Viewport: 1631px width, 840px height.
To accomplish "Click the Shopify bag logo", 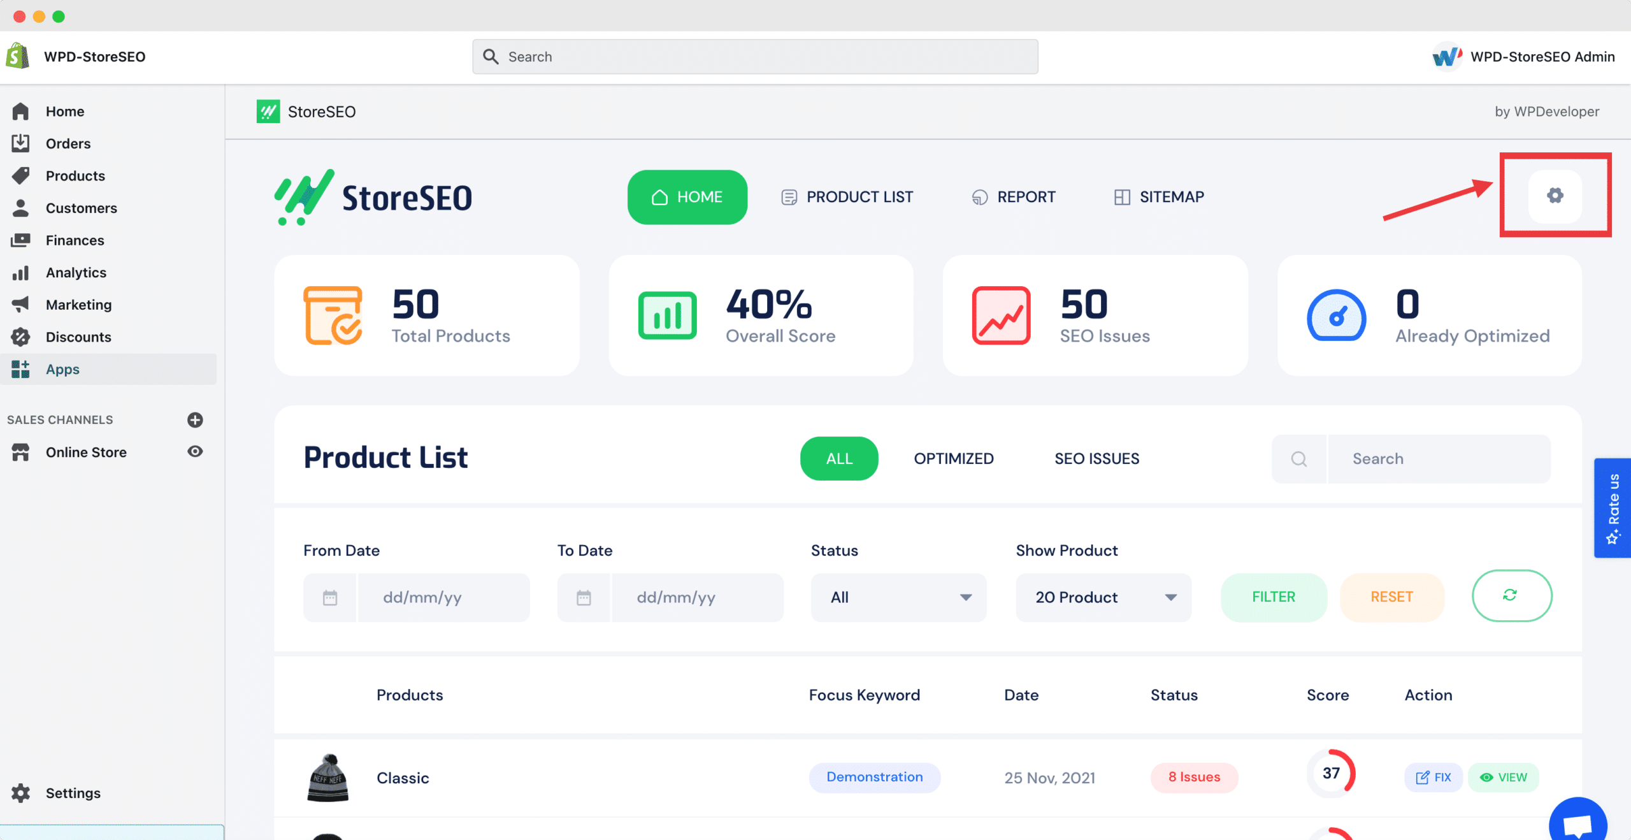I will (x=18, y=56).
